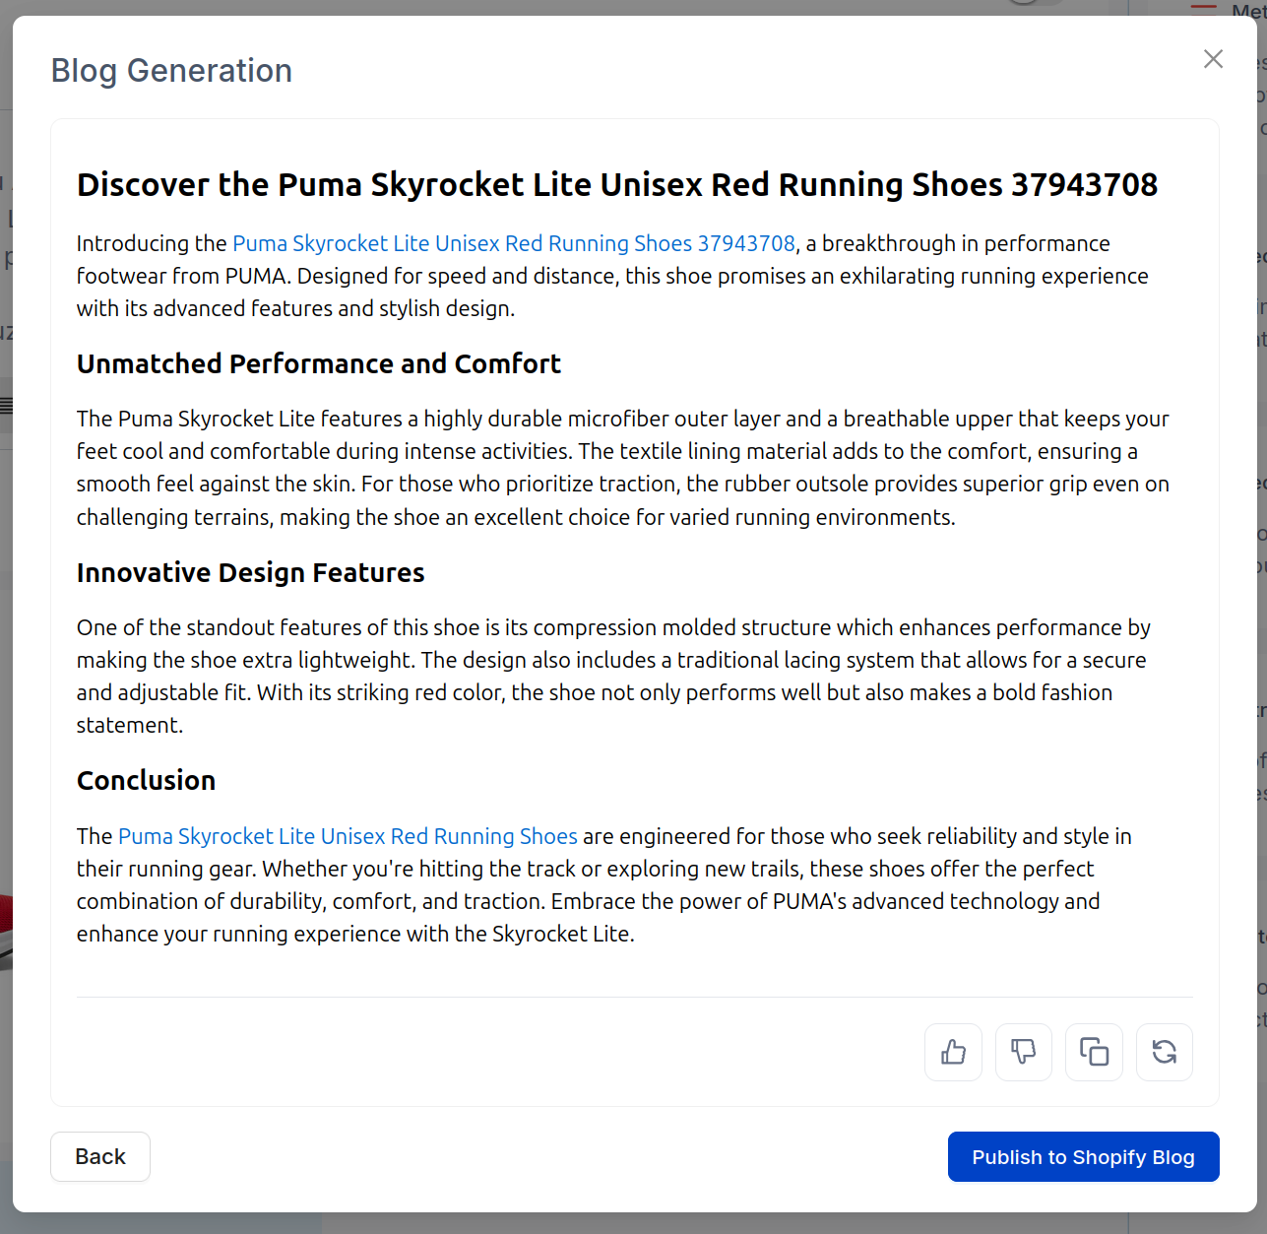The height and width of the screenshot is (1234, 1267).
Task: Copy the generated blog content
Action: pyautogui.click(x=1094, y=1052)
